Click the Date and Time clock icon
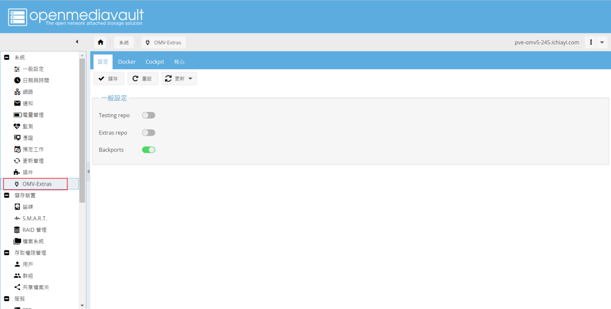The image size is (611, 309). coord(17,81)
